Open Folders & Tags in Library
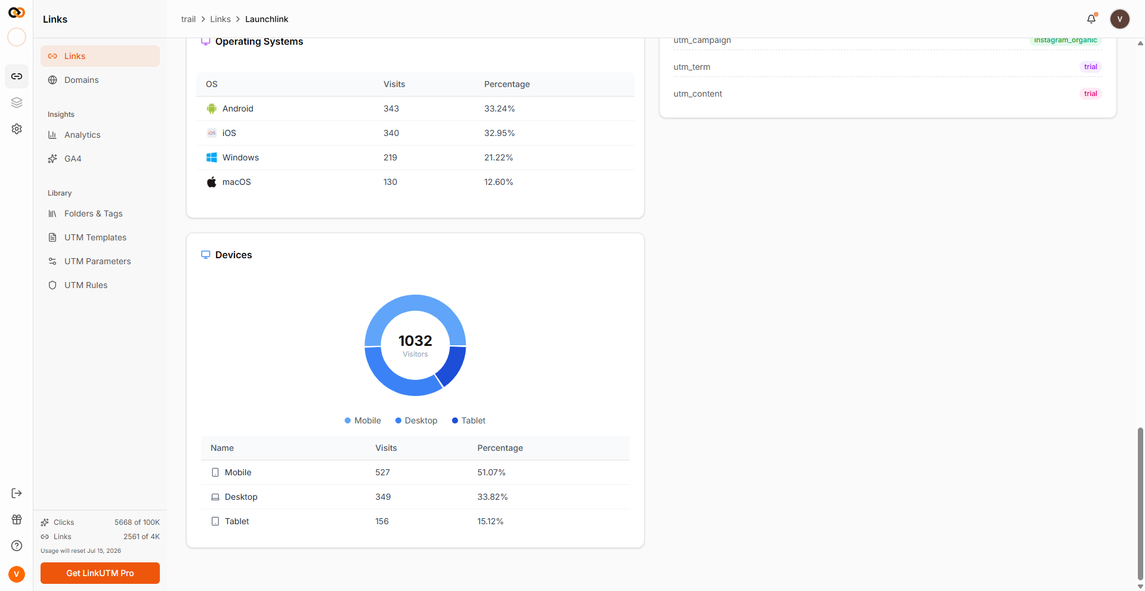The width and height of the screenshot is (1145, 591). (x=100, y=213)
